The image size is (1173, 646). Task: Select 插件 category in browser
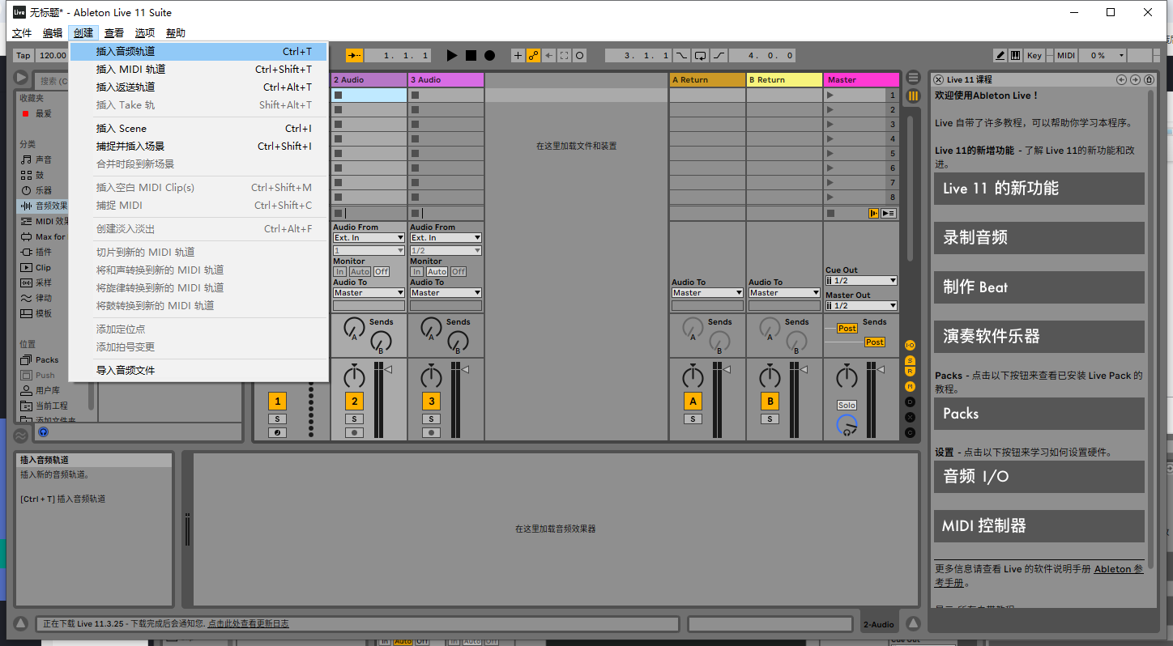44,252
